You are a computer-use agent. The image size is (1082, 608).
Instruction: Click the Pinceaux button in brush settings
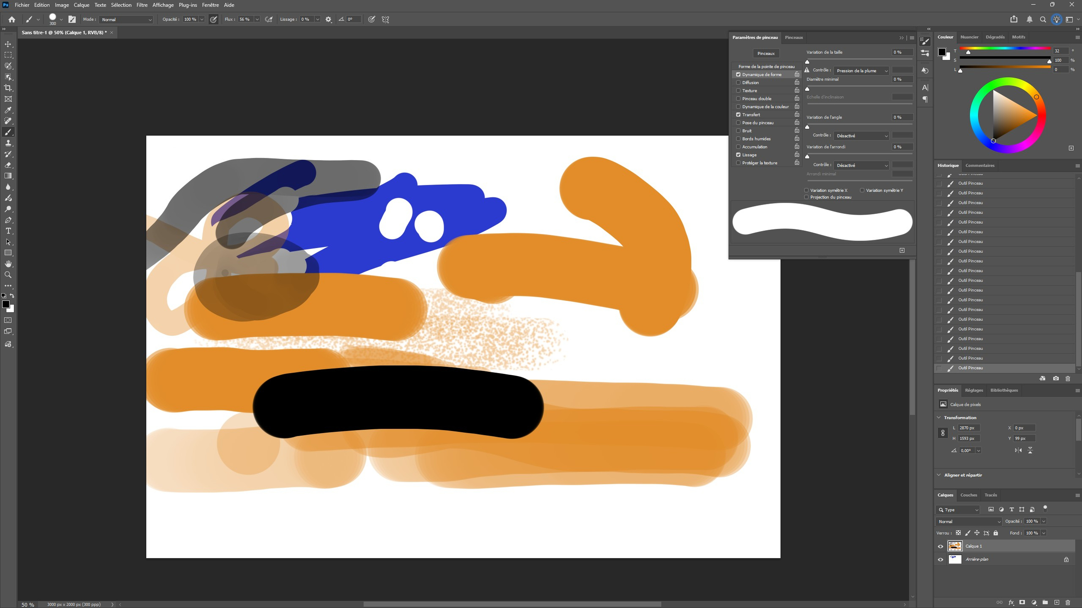tap(766, 53)
